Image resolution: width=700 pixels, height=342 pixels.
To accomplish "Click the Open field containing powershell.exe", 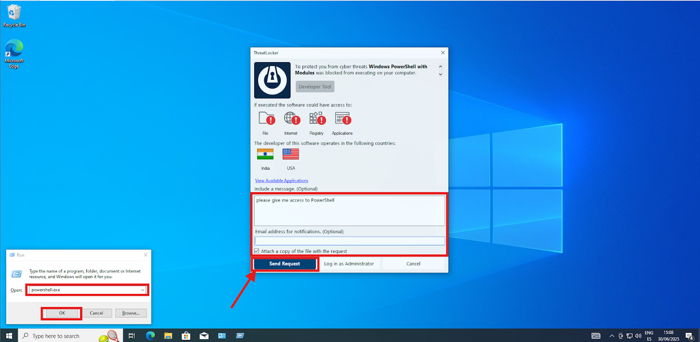I will tap(87, 290).
